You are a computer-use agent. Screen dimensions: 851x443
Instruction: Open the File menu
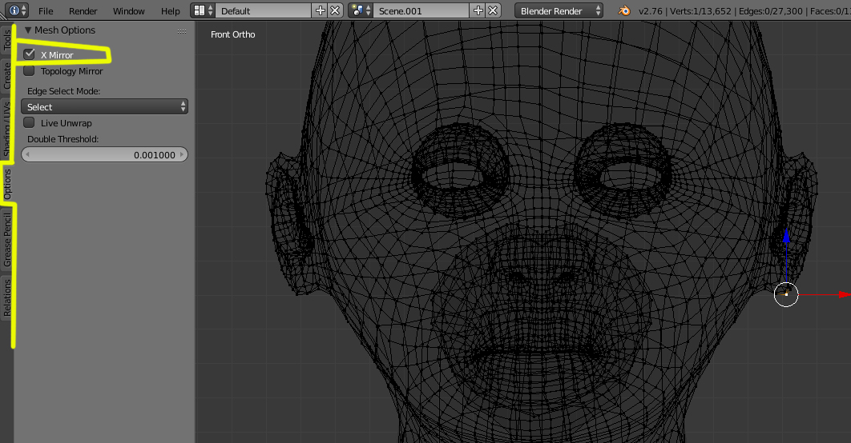tap(46, 11)
